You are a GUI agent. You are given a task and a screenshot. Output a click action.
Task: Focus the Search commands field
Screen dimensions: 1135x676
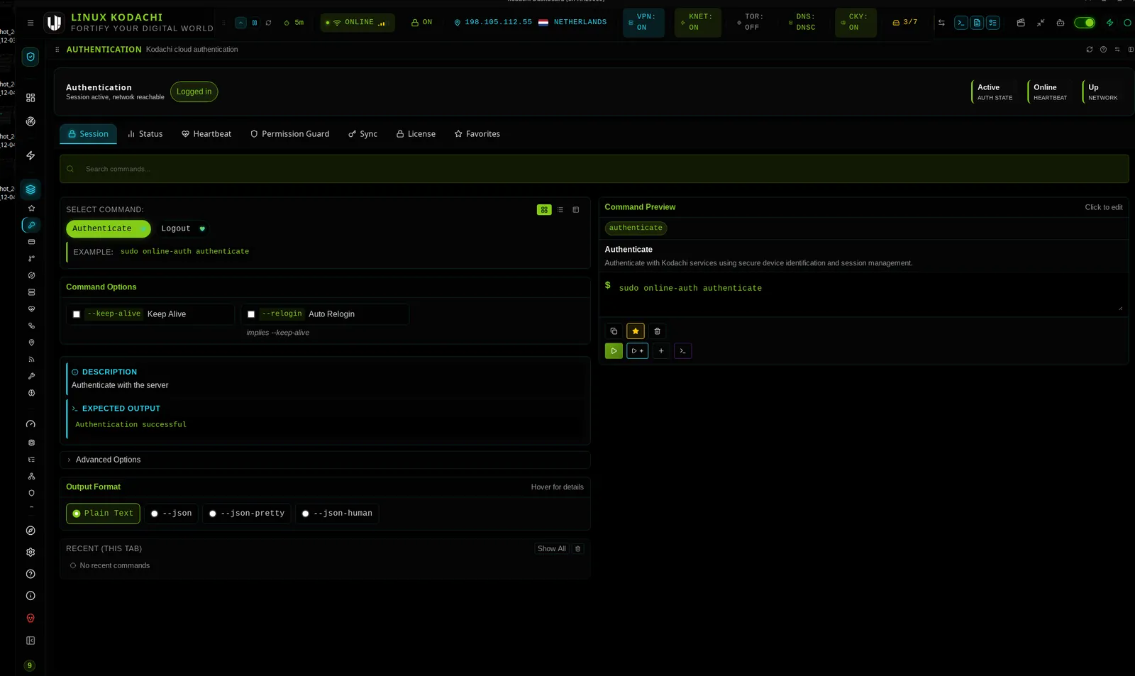tap(594, 170)
